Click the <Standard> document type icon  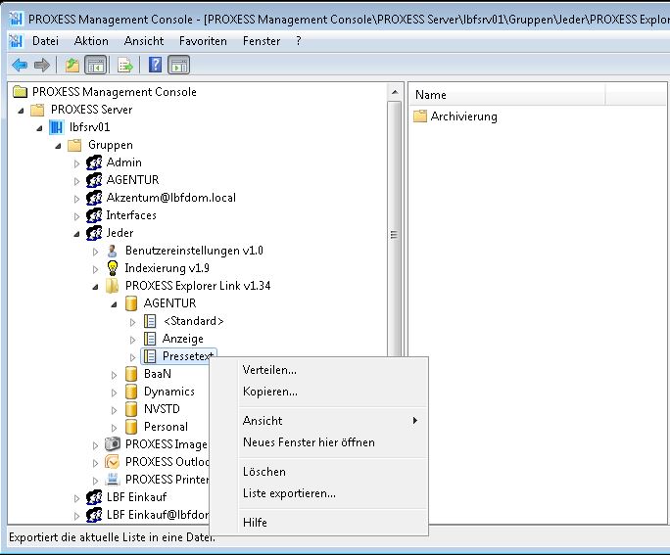(150, 321)
